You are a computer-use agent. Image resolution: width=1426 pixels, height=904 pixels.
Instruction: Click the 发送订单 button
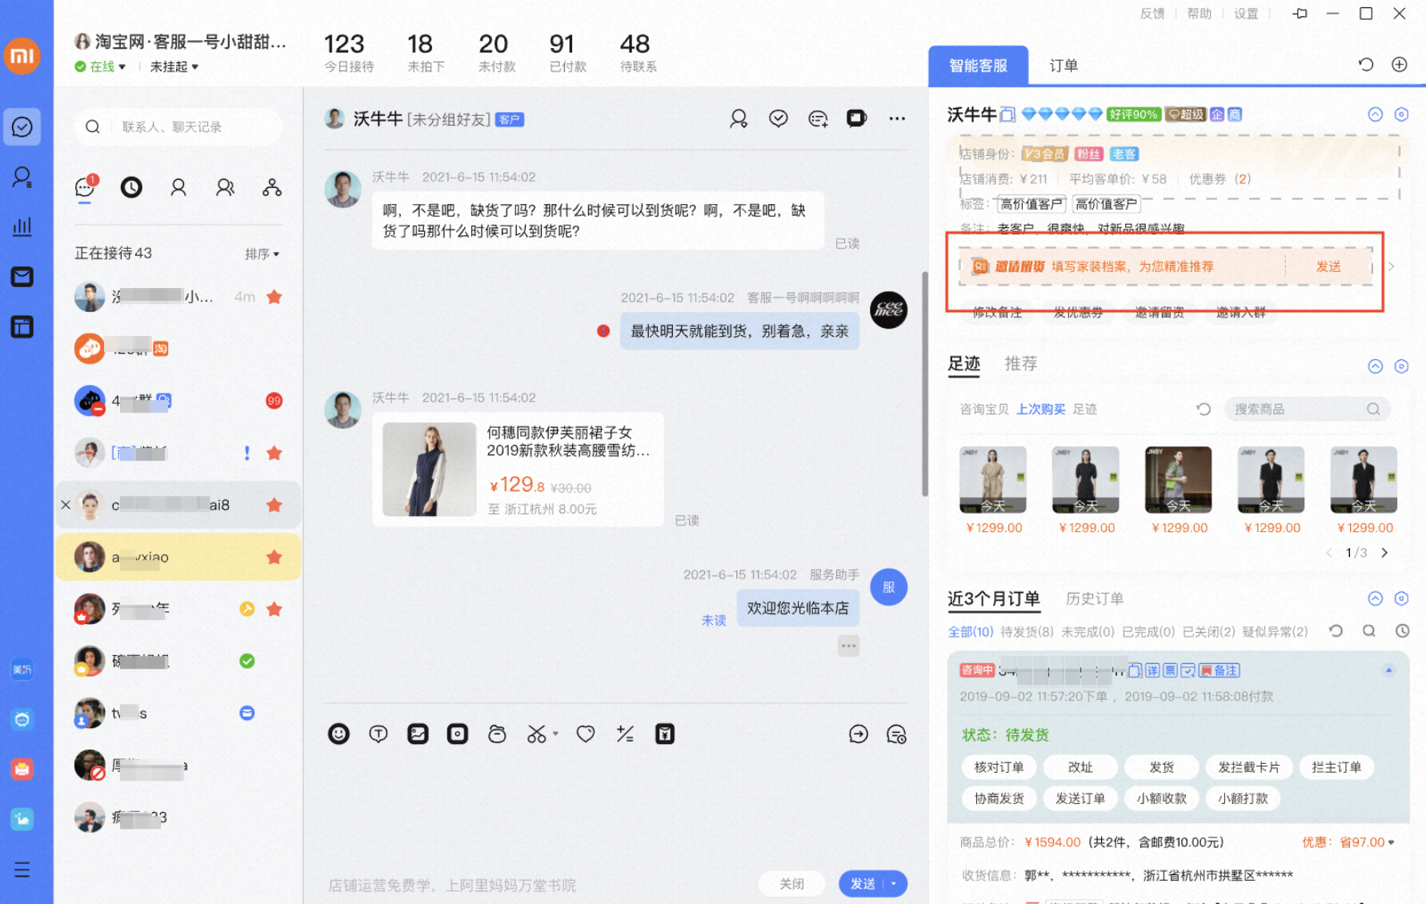tap(1080, 798)
